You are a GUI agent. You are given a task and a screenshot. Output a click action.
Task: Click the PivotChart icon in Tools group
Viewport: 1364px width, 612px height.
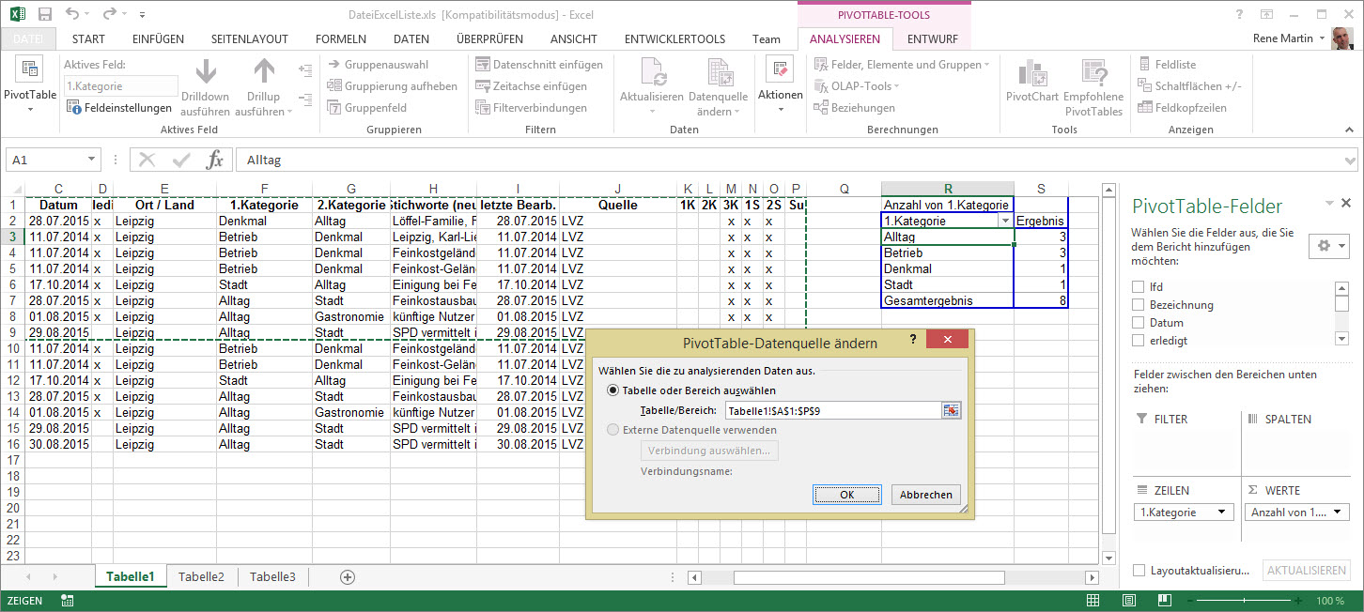pos(1031,73)
